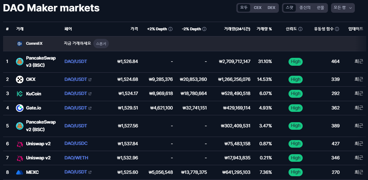Open the OKX DAO/USDT pair link
Screen dimensions: 368x180
tap(76, 80)
